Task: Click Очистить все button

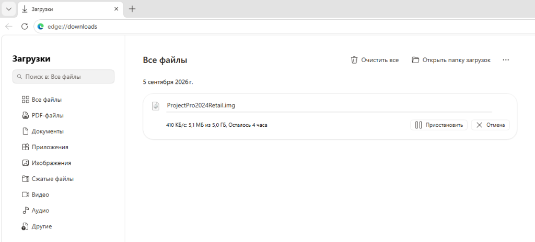Action: 375,60
